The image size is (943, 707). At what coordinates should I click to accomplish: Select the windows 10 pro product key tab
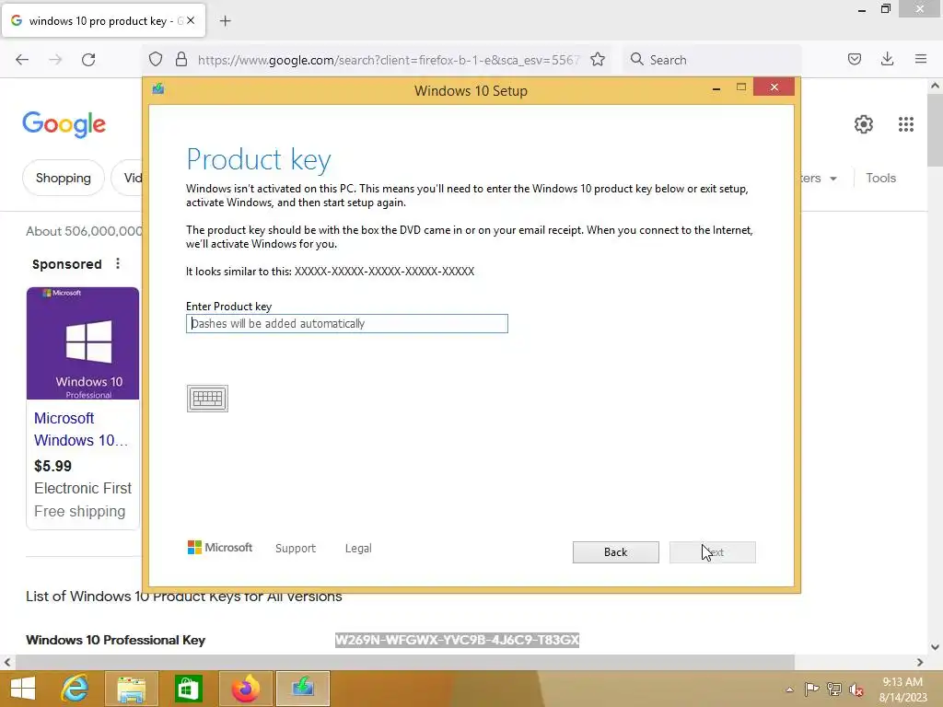[x=103, y=21]
